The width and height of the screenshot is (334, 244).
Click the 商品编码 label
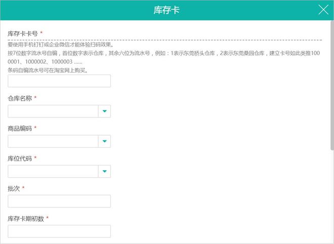(20, 129)
